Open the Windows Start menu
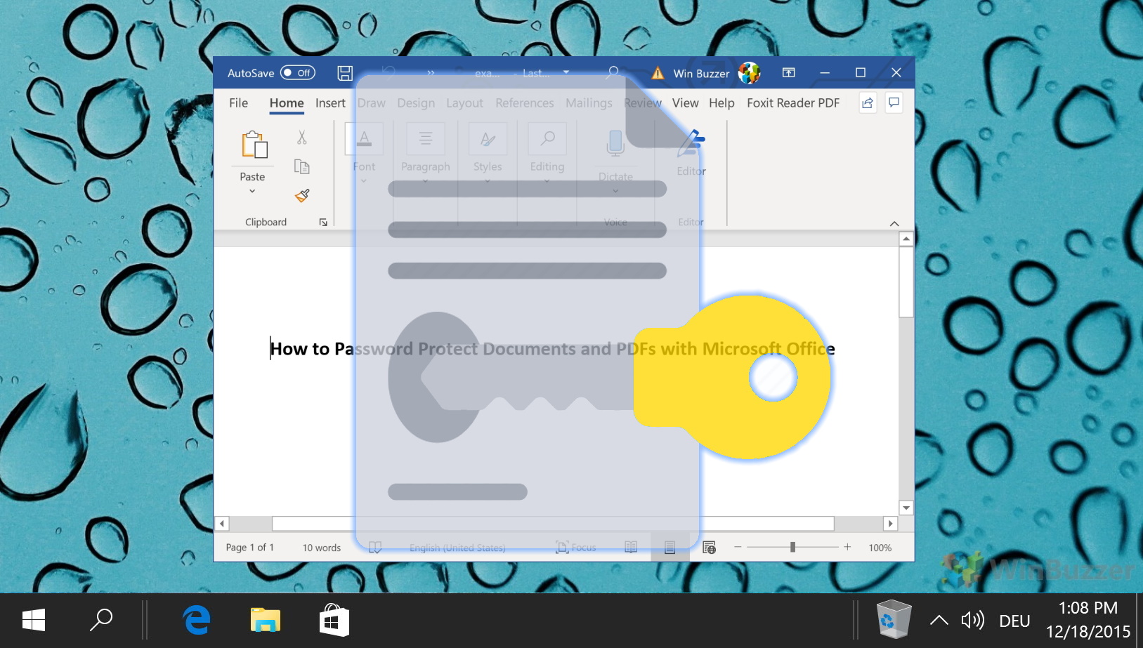This screenshot has width=1143, height=648. point(34,621)
